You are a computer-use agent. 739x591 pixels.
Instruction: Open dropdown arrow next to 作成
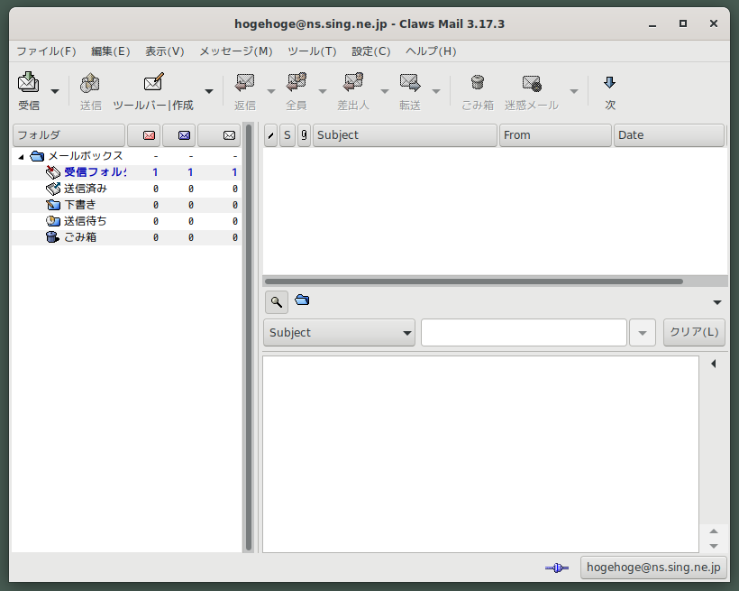point(209,91)
